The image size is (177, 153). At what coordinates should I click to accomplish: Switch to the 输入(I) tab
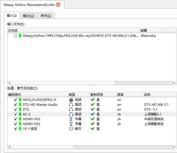12,16
